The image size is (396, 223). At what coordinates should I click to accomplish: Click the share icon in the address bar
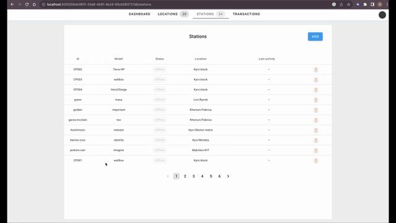pos(341,4)
